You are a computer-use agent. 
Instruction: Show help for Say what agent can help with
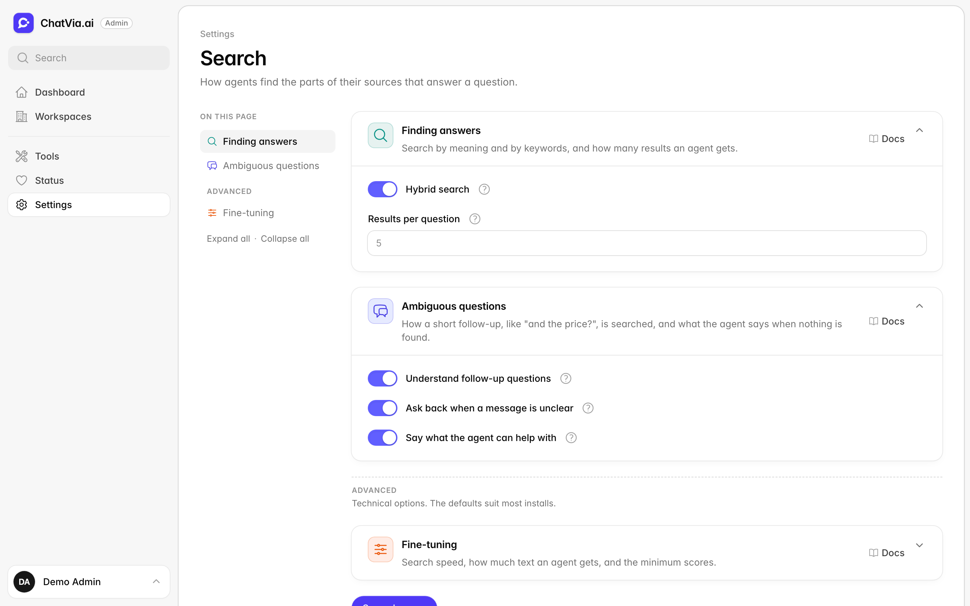click(571, 438)
